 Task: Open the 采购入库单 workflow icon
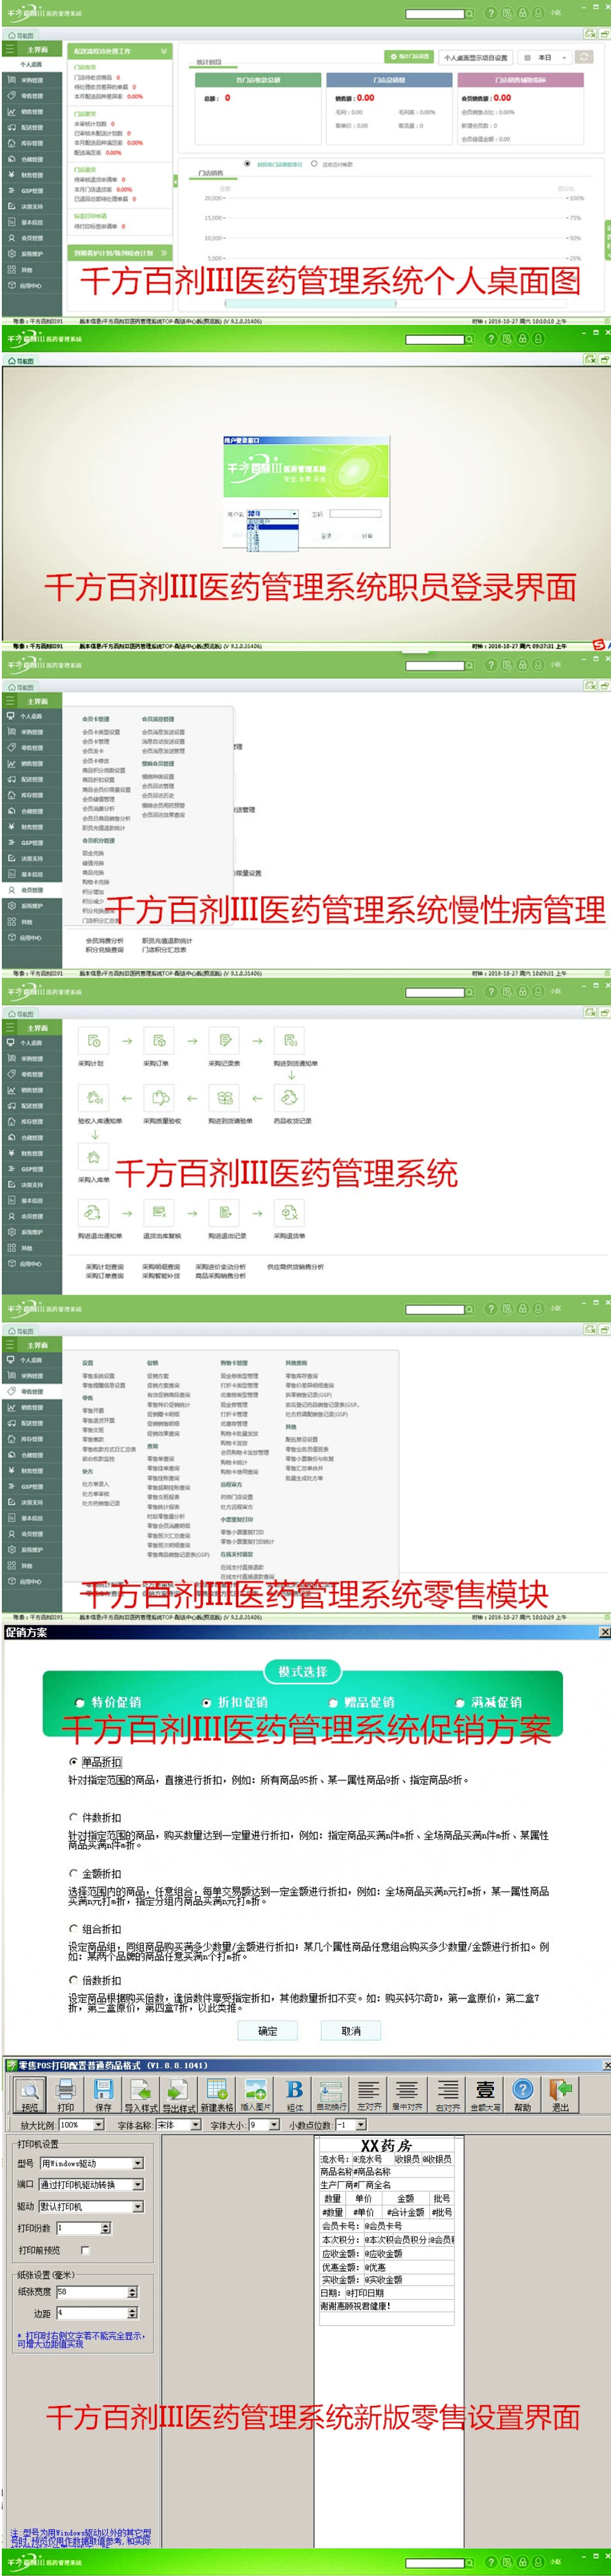click(94, 1157)
